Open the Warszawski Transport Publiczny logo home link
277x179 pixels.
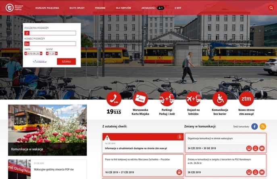pos(14,8)
